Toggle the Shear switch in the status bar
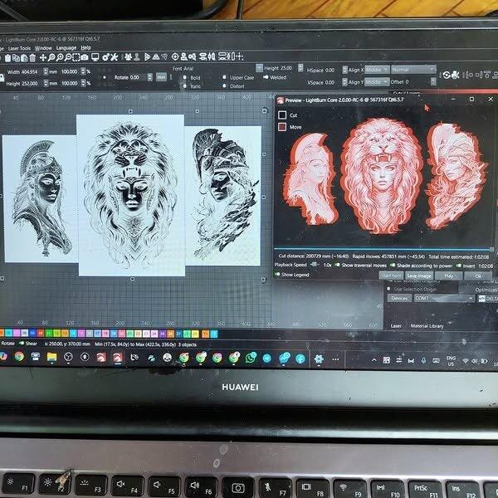This screenshot has height=498, width=498. click(x=22, y=343)
